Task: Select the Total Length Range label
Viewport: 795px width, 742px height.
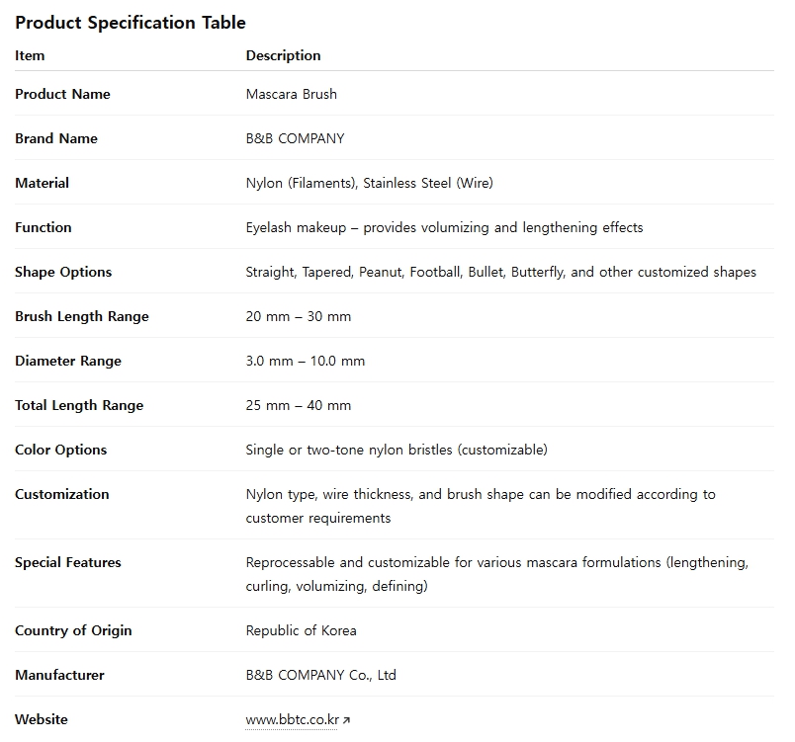Action: tap(79, 405)
